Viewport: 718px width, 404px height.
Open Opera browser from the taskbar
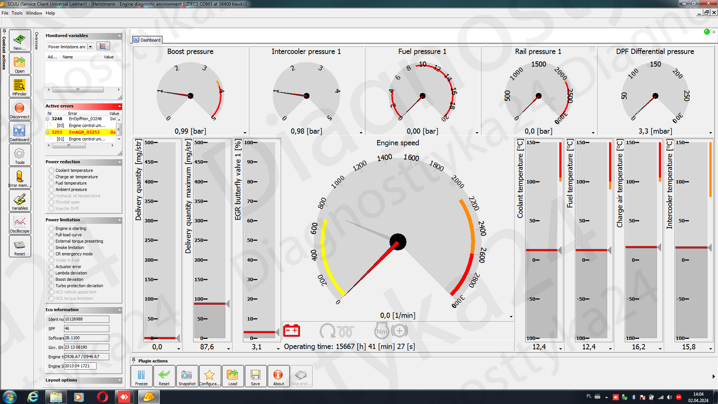102,397
